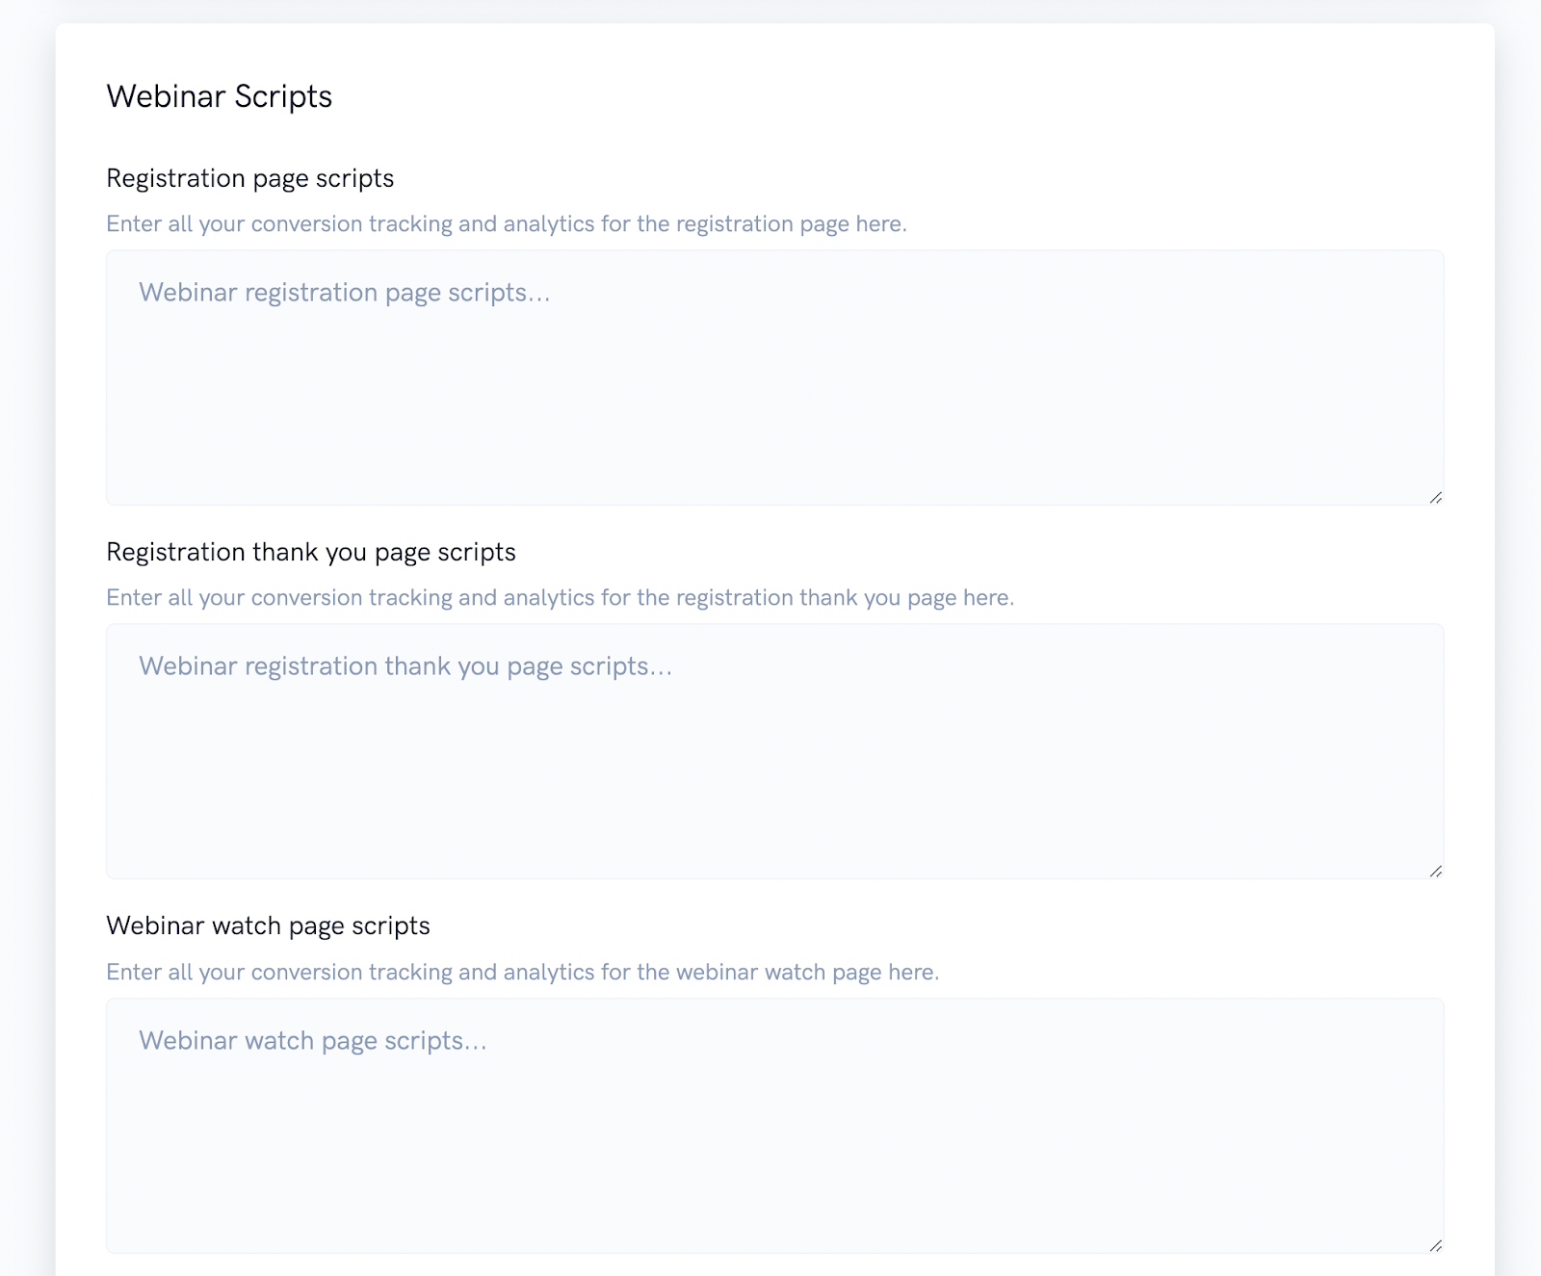The width and height of the screenshot is (1541, 1276).
Task: Click the webinar watch page tracking description text
Action: [522, 972]
